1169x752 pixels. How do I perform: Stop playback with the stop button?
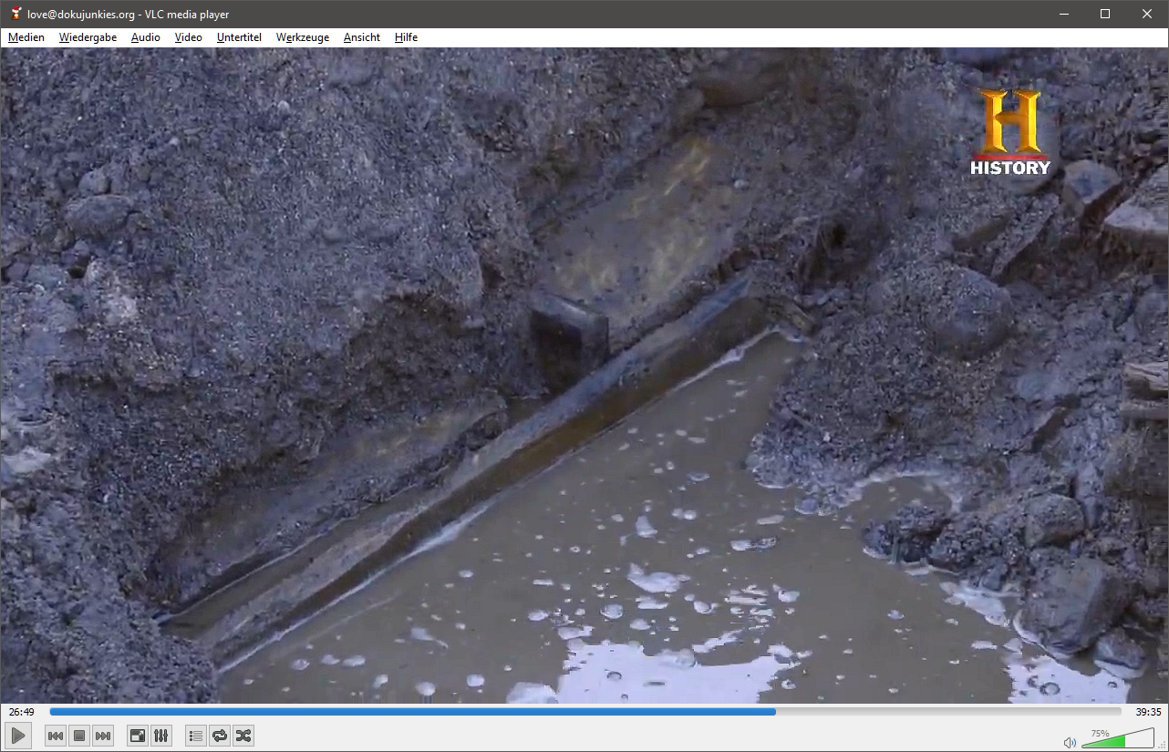pyautogui.click(x=79, y=736)
